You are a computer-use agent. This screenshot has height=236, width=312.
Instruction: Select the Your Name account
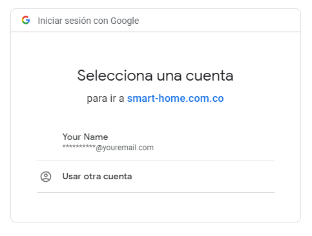(156, 143)
